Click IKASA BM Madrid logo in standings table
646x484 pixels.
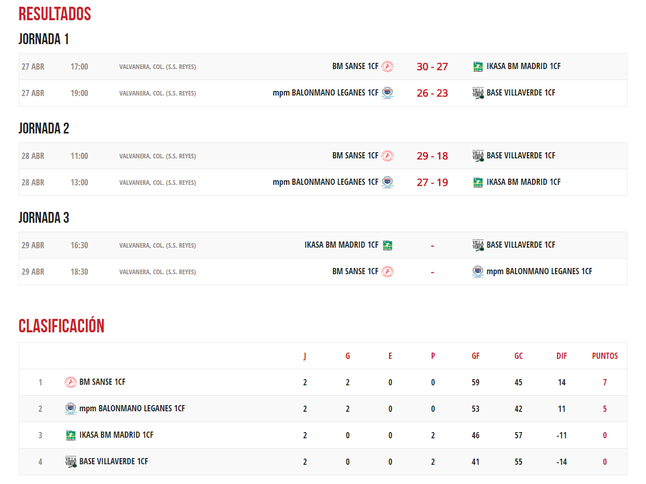pyautogui.click(x=71, y=435)
